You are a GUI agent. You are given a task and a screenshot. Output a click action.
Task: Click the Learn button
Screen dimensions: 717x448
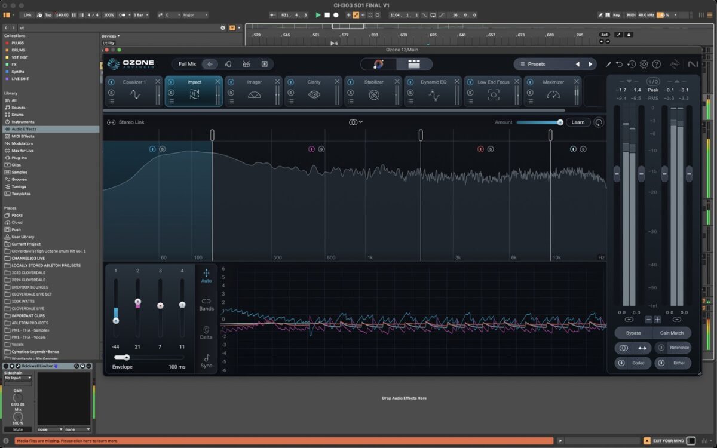coord(578,122)
